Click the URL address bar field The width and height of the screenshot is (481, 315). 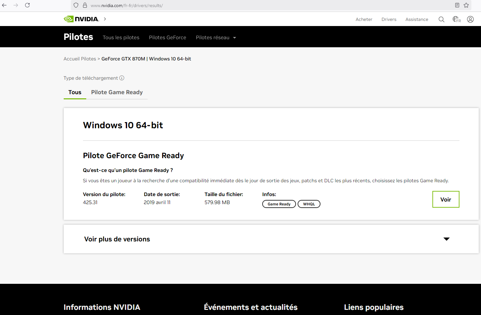click(270, 5)
